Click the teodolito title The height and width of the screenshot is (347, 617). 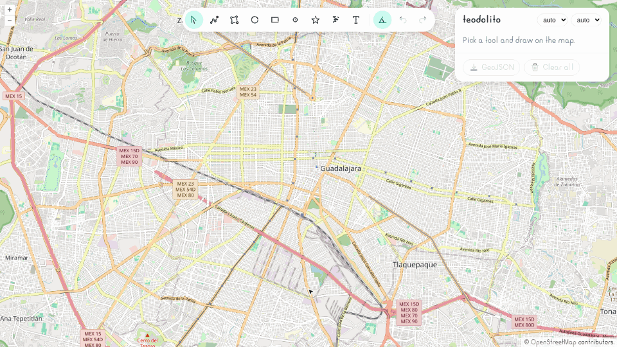(481, 19)
